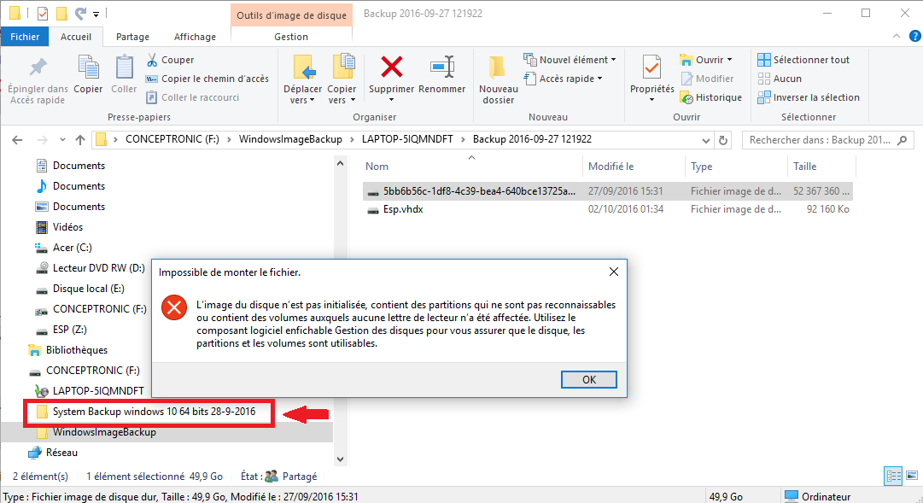Open Quick Access toolbar customize arrow
The height and width of the screenshot is (503, 923).
coord(96,14)
